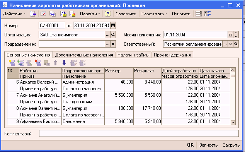Viewport: 245px width, 152px height.
Task: Click the table scrollbar up arrow
Action: pyautogui.click(x=233, y=70)
